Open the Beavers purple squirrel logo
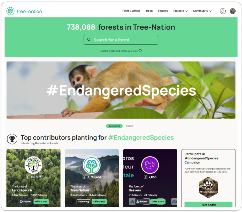 (x=150, y=165)
